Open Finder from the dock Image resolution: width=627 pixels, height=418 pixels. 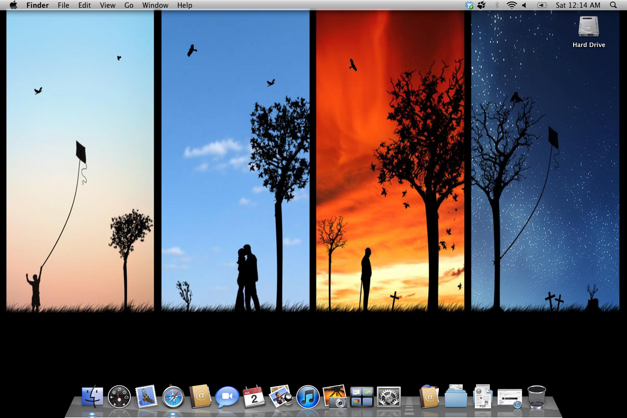pos(93,397)
